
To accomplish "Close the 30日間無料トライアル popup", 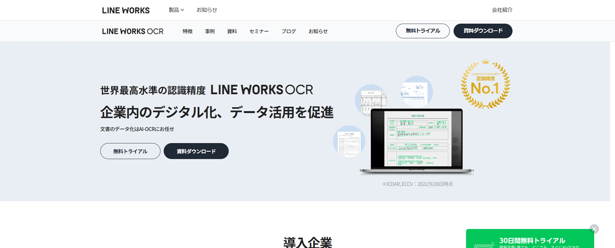I will coord(594,229).
